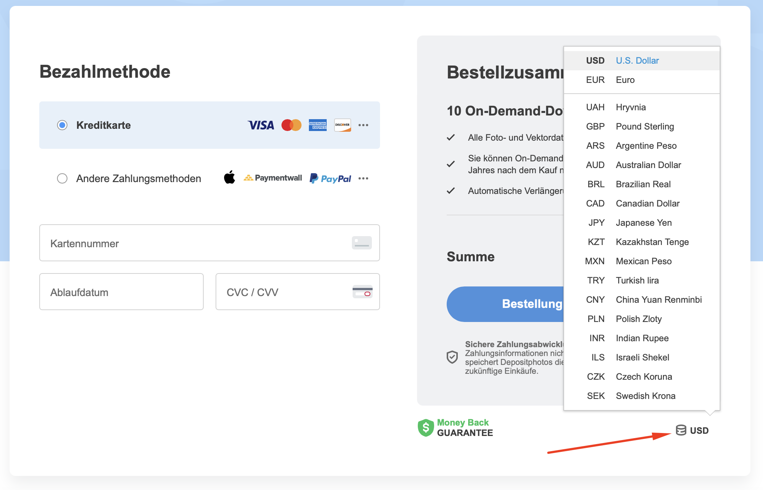The image size is (763, 490).
Task: Click the Apple Pay logo
Action: (x=230, y=177)
